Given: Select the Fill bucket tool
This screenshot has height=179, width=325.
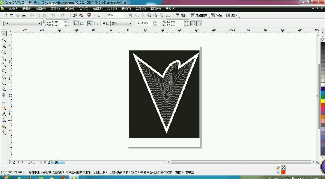Looking at the screenshot, I should click(x=4, y=126).
